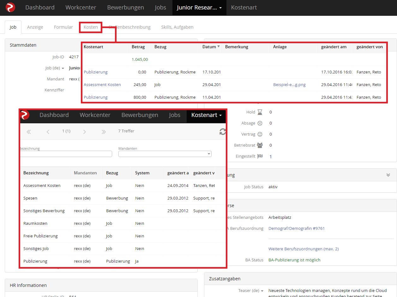This screenshot has height=297, width=397.
Task: Open Demograf/Demografin #9761 link
Action: click(297, 228)
